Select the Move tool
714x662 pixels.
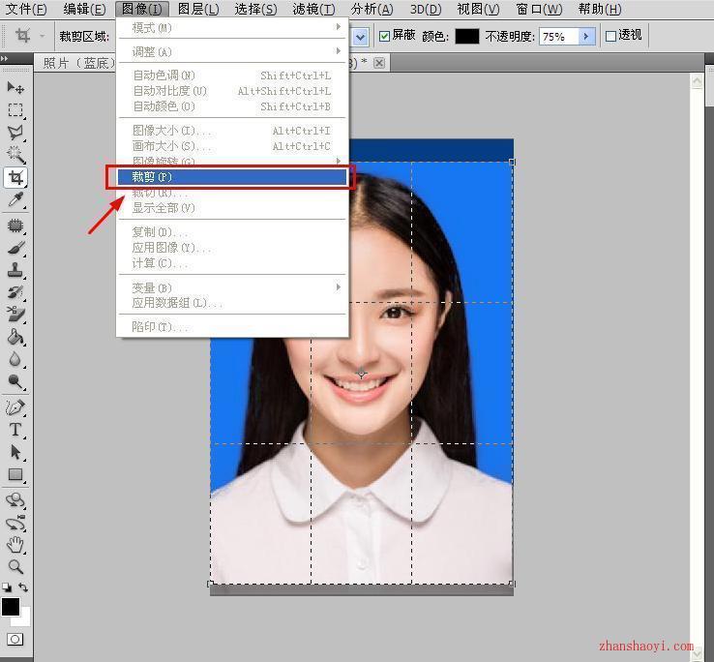(15, 87)
